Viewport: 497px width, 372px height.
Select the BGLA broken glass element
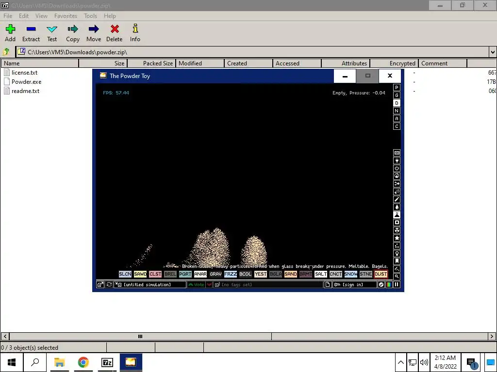click(x=276, y=274)
